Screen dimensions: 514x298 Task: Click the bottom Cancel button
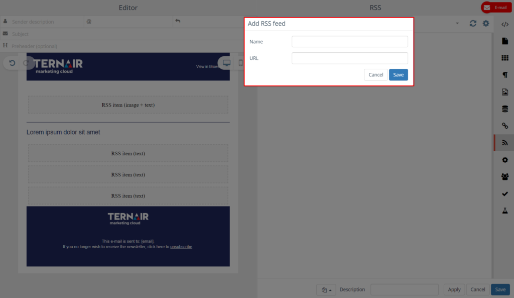coord(478,289)
